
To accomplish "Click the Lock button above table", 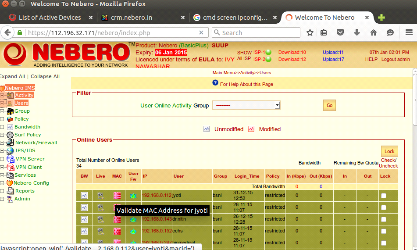I will 389,151.
